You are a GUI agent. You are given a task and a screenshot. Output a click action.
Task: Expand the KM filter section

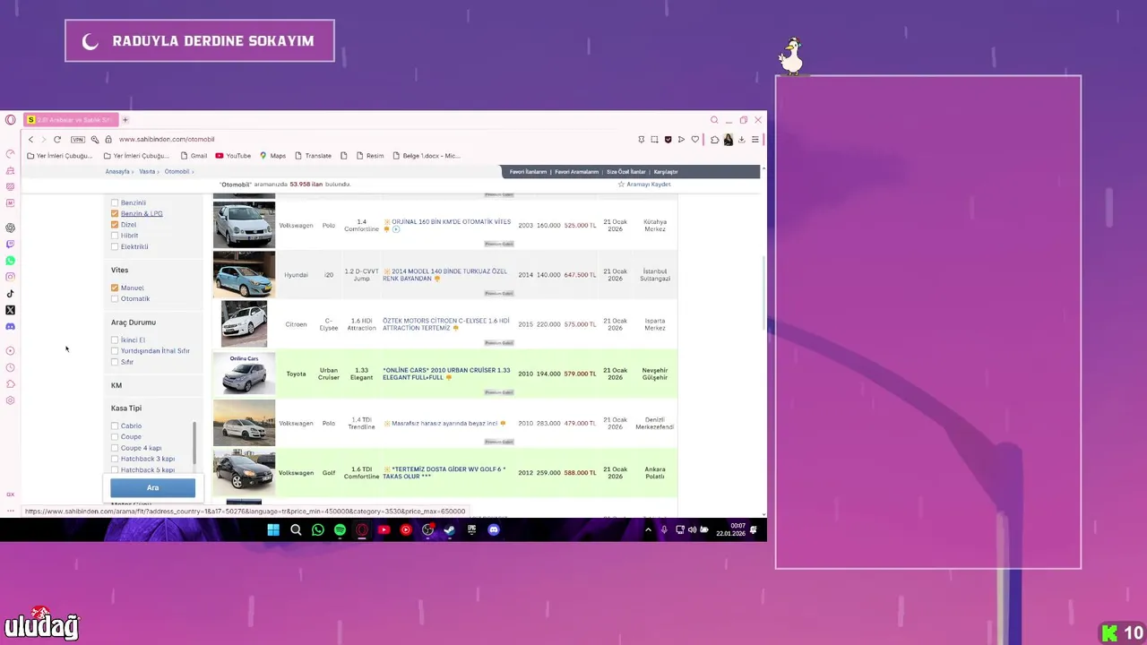pyautogui.click(x=116, y=385)
